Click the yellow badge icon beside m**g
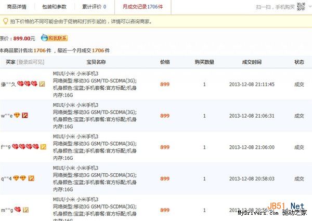Image resolution: width=312 pixels, height=221 pixels. tap(25, 210)
